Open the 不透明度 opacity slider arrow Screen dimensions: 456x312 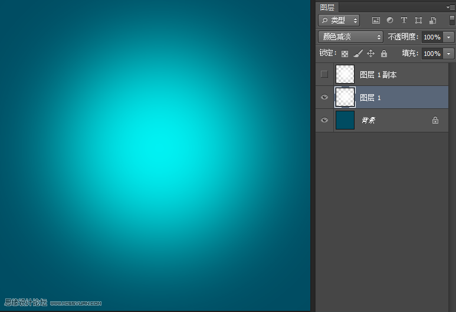448,37
